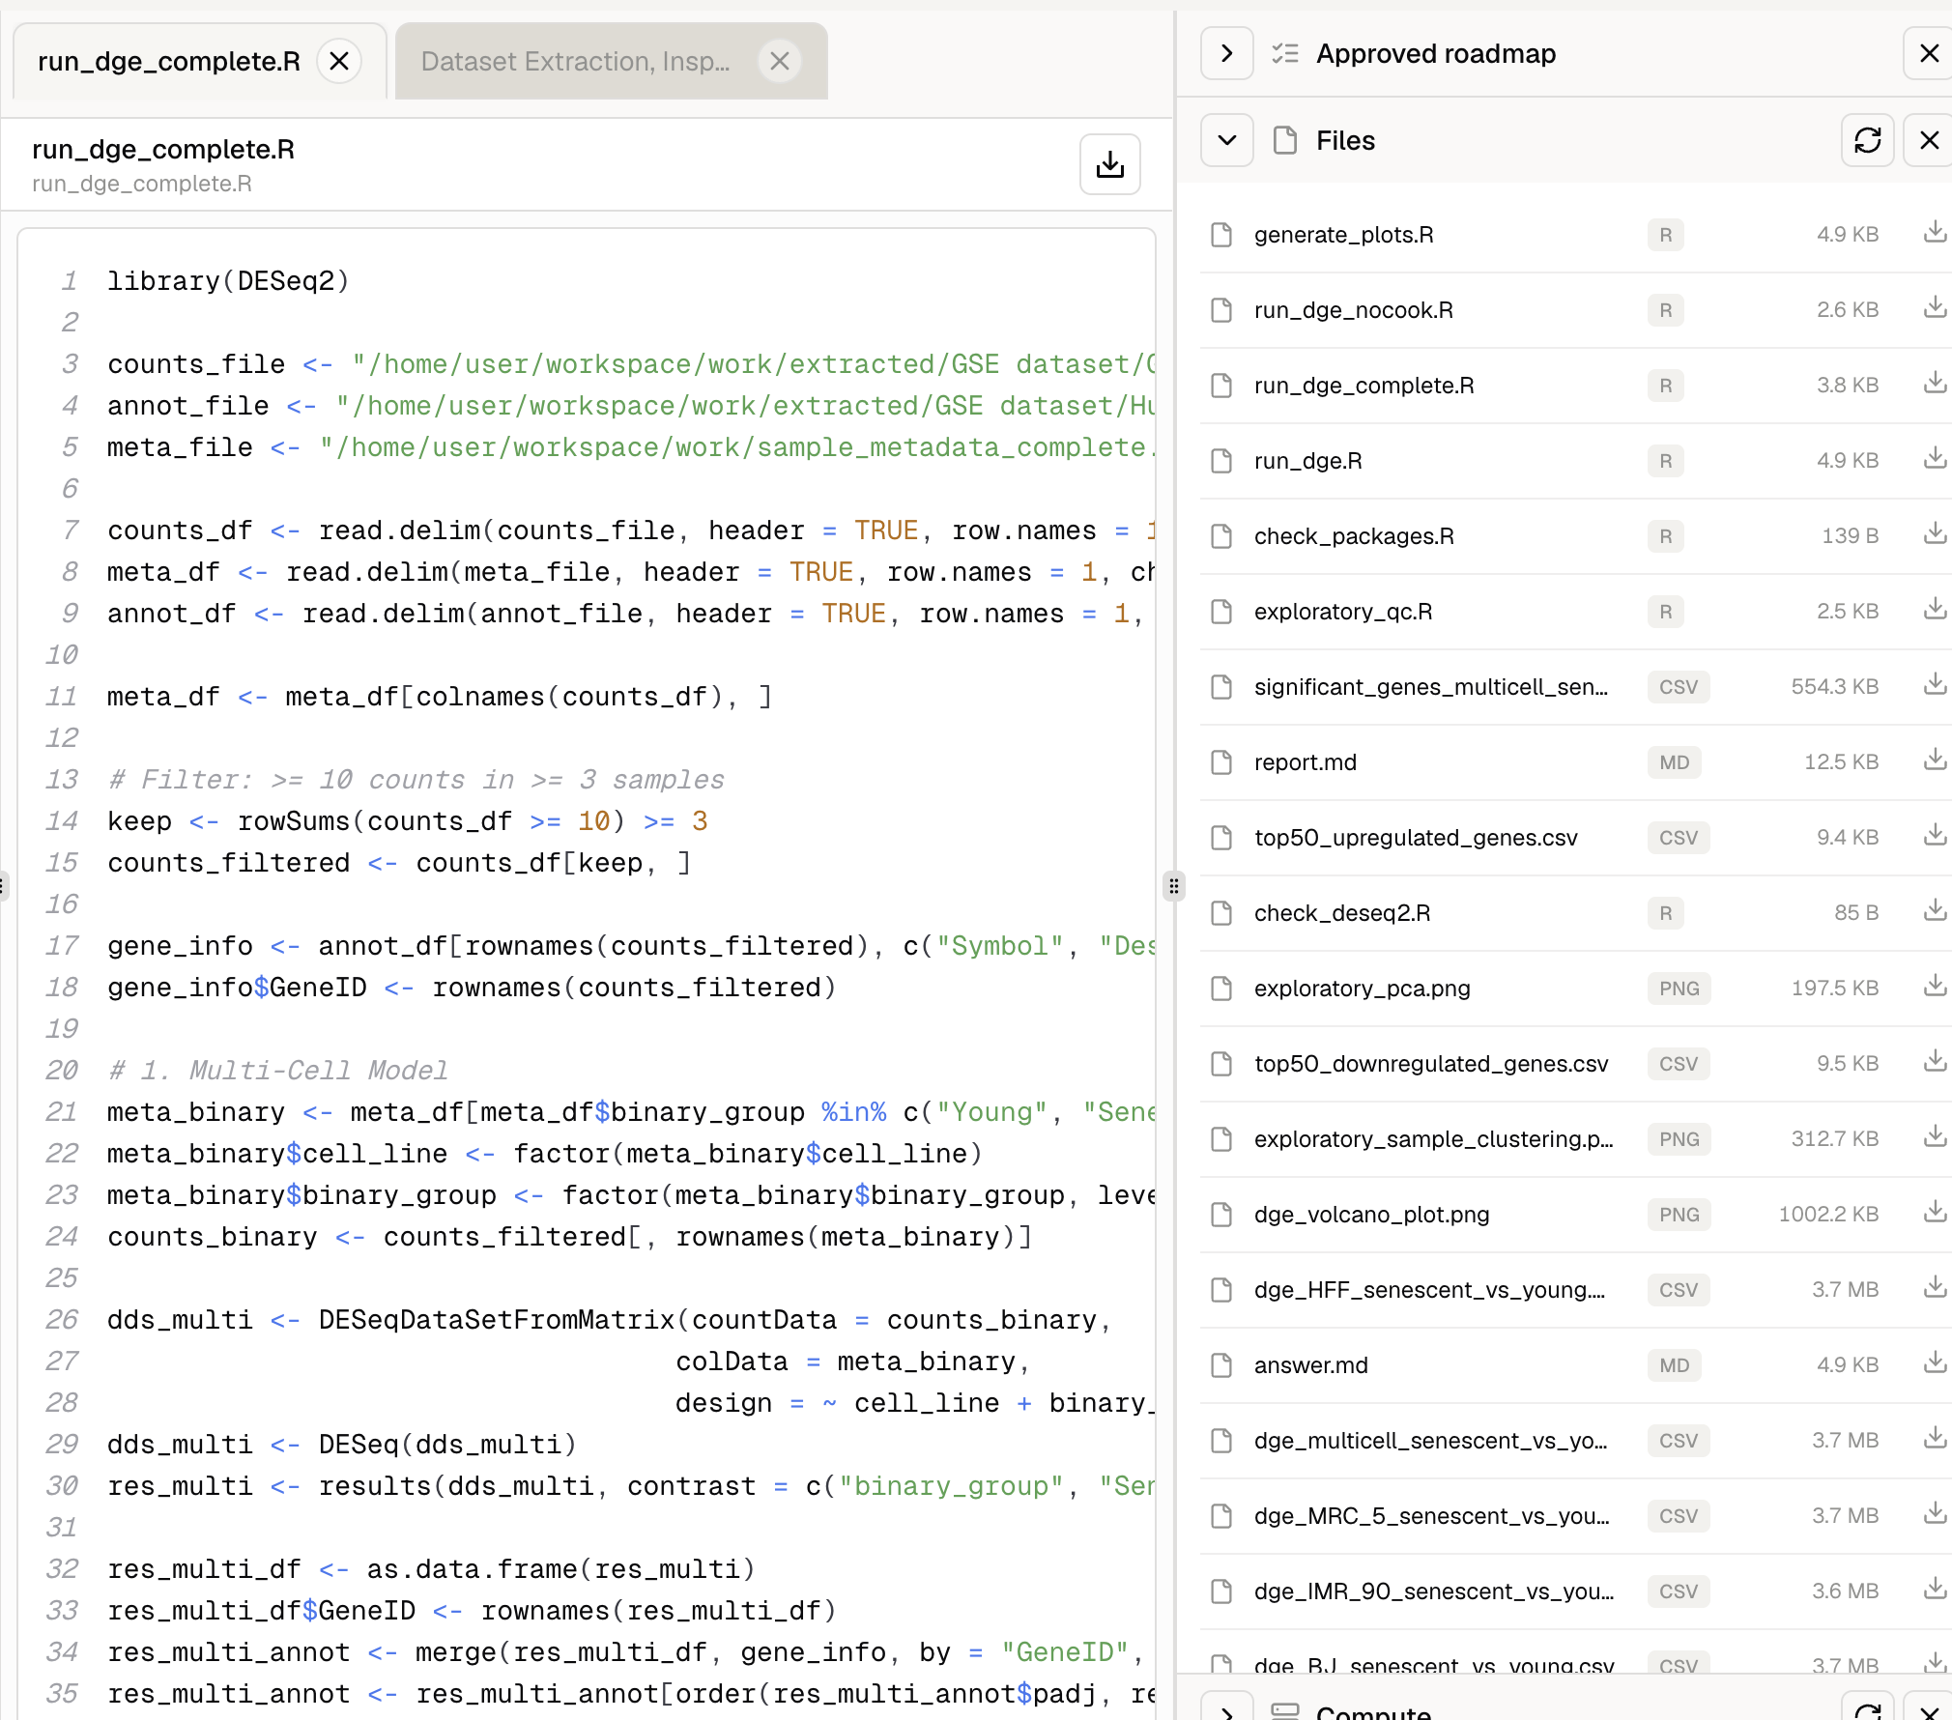Download run_dge.R file
The width and height of the screenshot is (1952, 1720).
coord(1935,459)
